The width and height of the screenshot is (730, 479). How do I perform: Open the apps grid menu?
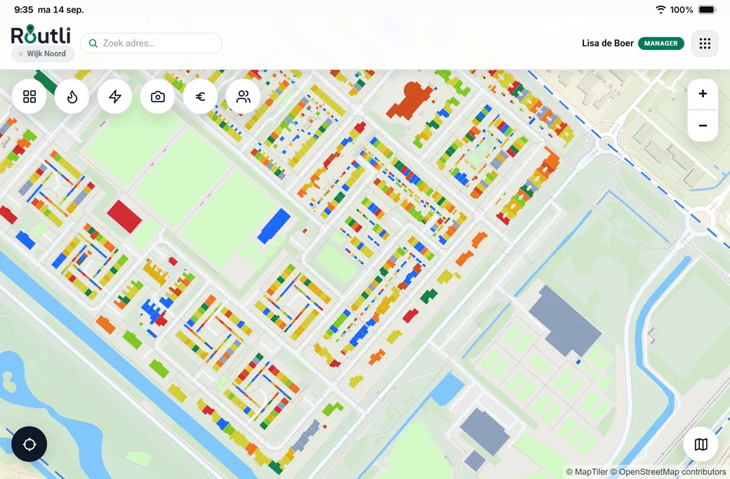tap(705, 44)
